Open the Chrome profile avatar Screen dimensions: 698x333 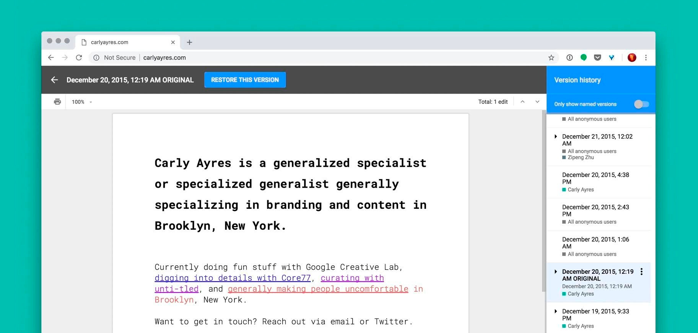tap(632, 58)
